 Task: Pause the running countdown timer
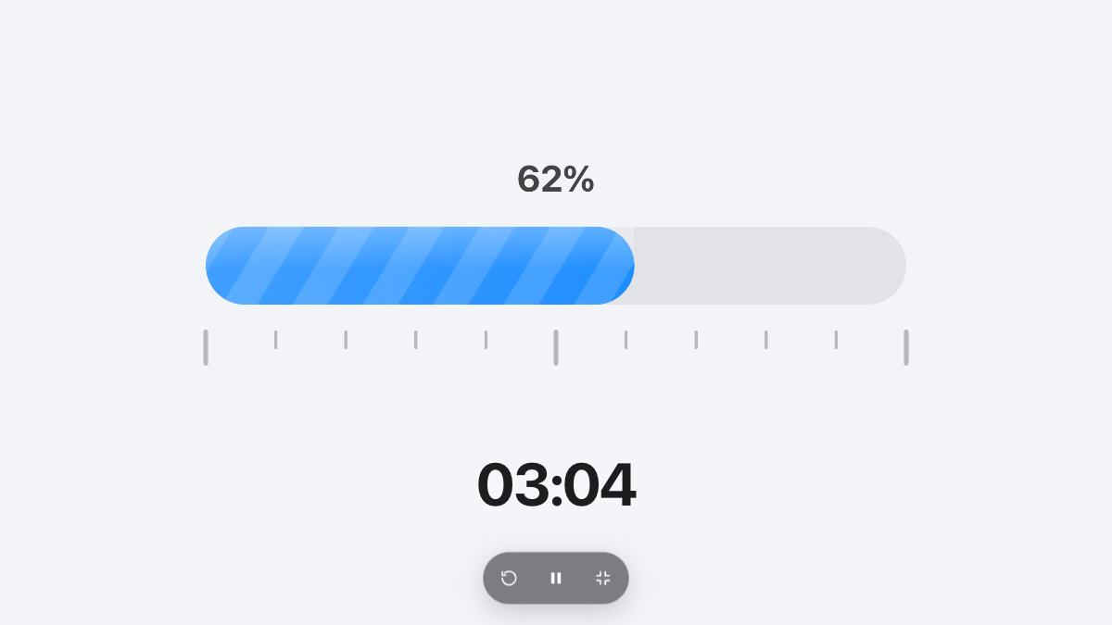[x=556, y=578]
